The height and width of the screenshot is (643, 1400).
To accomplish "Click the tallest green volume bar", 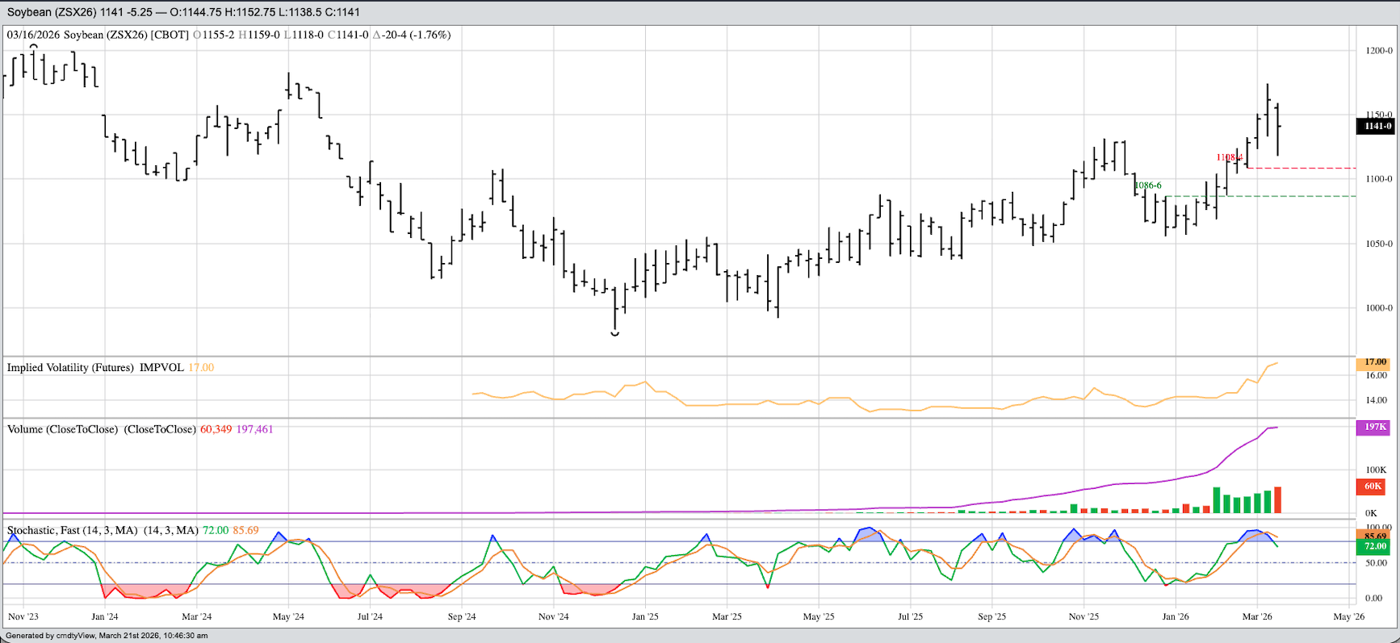I will [1217, 500].
